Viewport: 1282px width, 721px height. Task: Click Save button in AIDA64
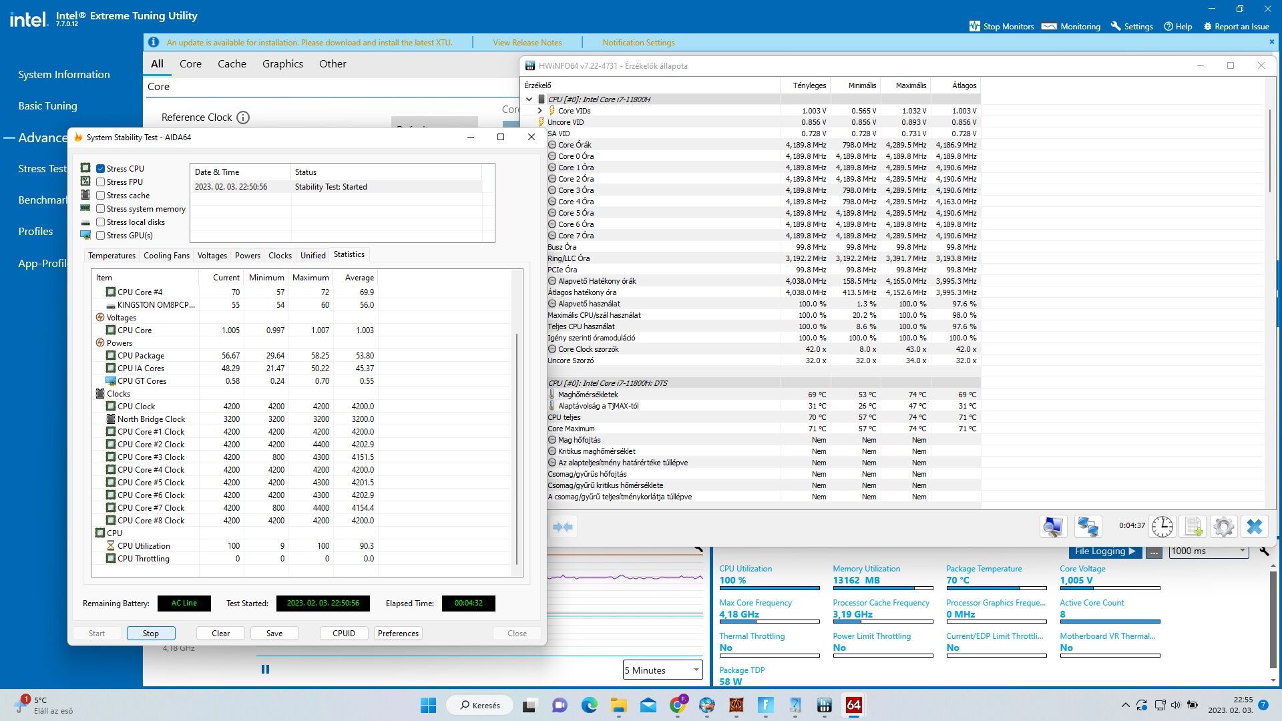pos(274,634)
